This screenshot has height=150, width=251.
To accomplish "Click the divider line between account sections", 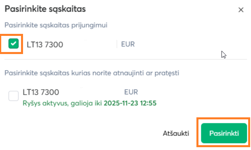I will 126,59.
